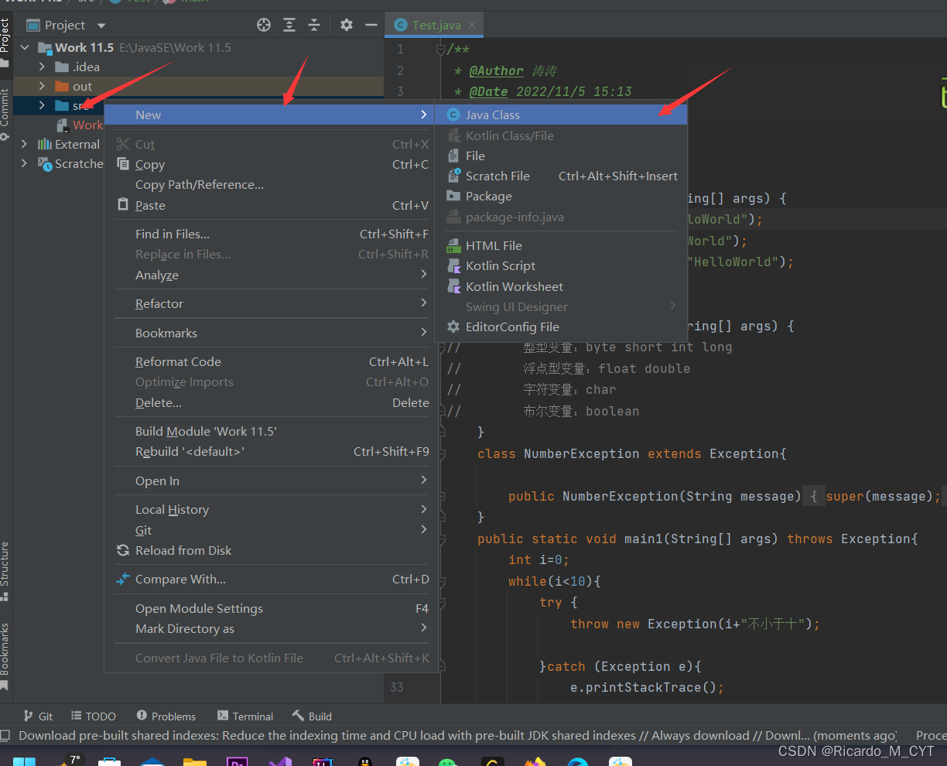The width and height of the screenshot is (947, 766).
Task: Click the Select Opened File locate icon
Action: pyautogui.click(x=264, y=25)
